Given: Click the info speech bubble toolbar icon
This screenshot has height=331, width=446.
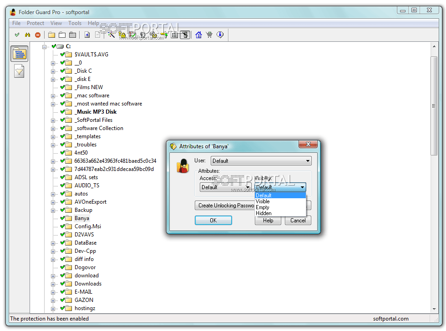Looking at the screenshot, I should tap(220, 35).
